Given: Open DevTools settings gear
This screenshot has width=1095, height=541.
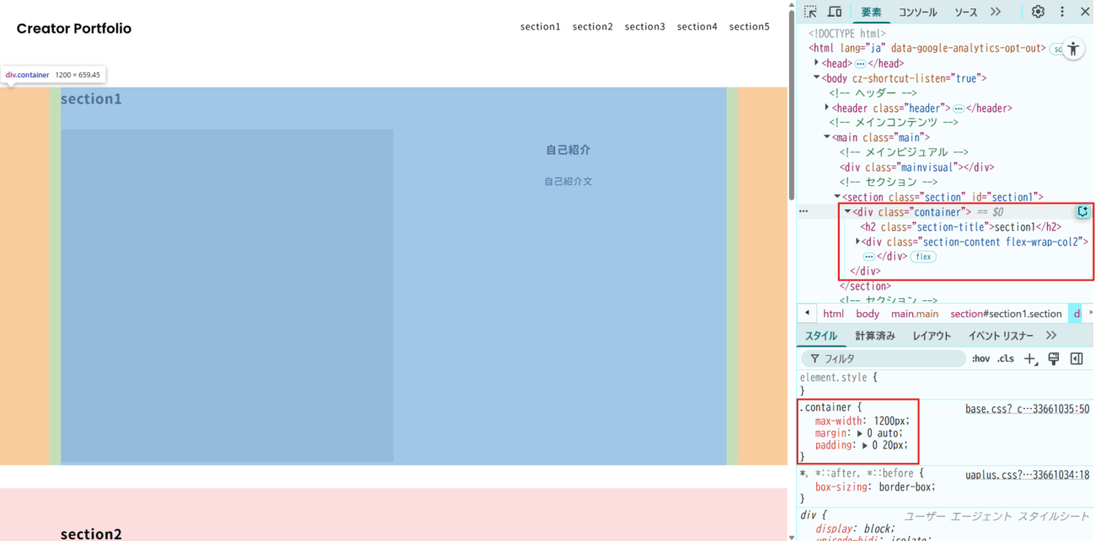Looking at the screenshot, I should tap(1038, 12).
